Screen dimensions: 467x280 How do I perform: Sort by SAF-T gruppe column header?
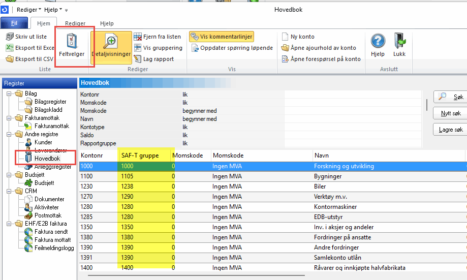pos(144,154)
